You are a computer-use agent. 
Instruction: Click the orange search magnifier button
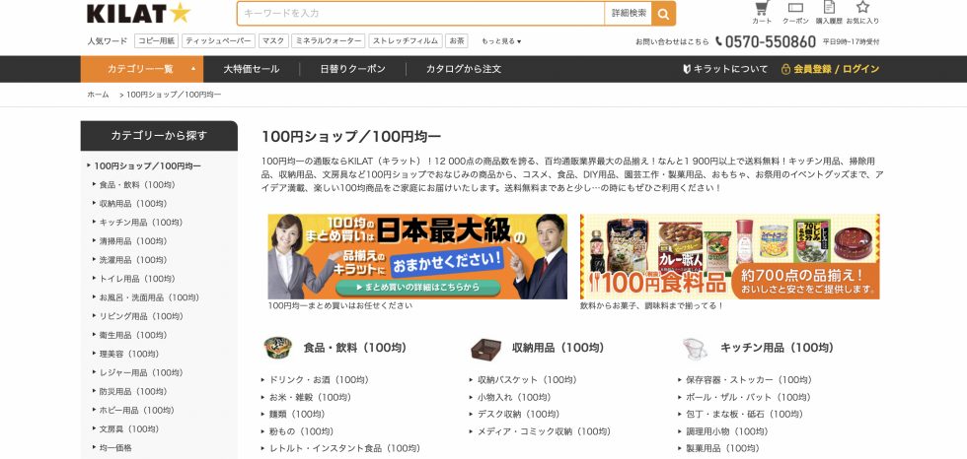(664, 13)
